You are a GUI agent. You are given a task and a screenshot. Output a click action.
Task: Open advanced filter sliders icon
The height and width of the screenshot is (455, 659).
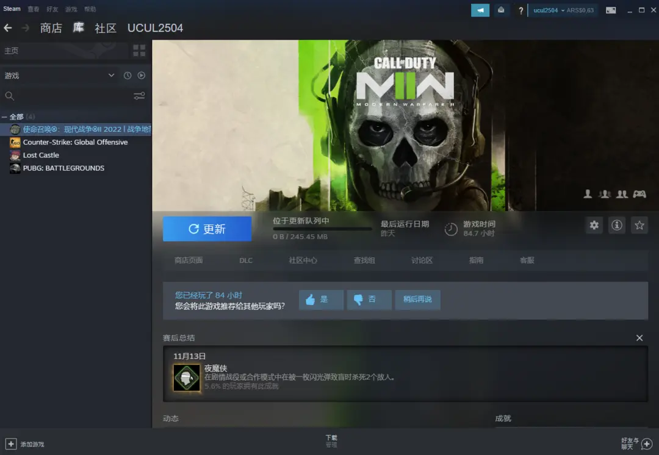point(139,96)
